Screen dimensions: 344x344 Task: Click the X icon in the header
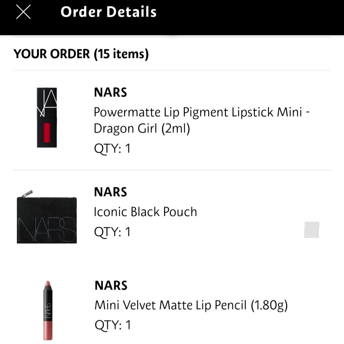(x=22, y=12)
